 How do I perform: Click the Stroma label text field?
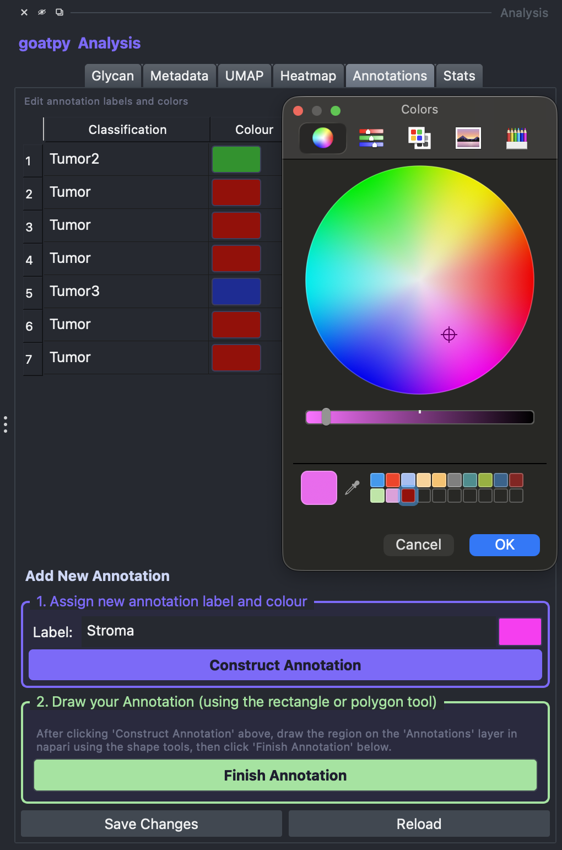point(289,631)
